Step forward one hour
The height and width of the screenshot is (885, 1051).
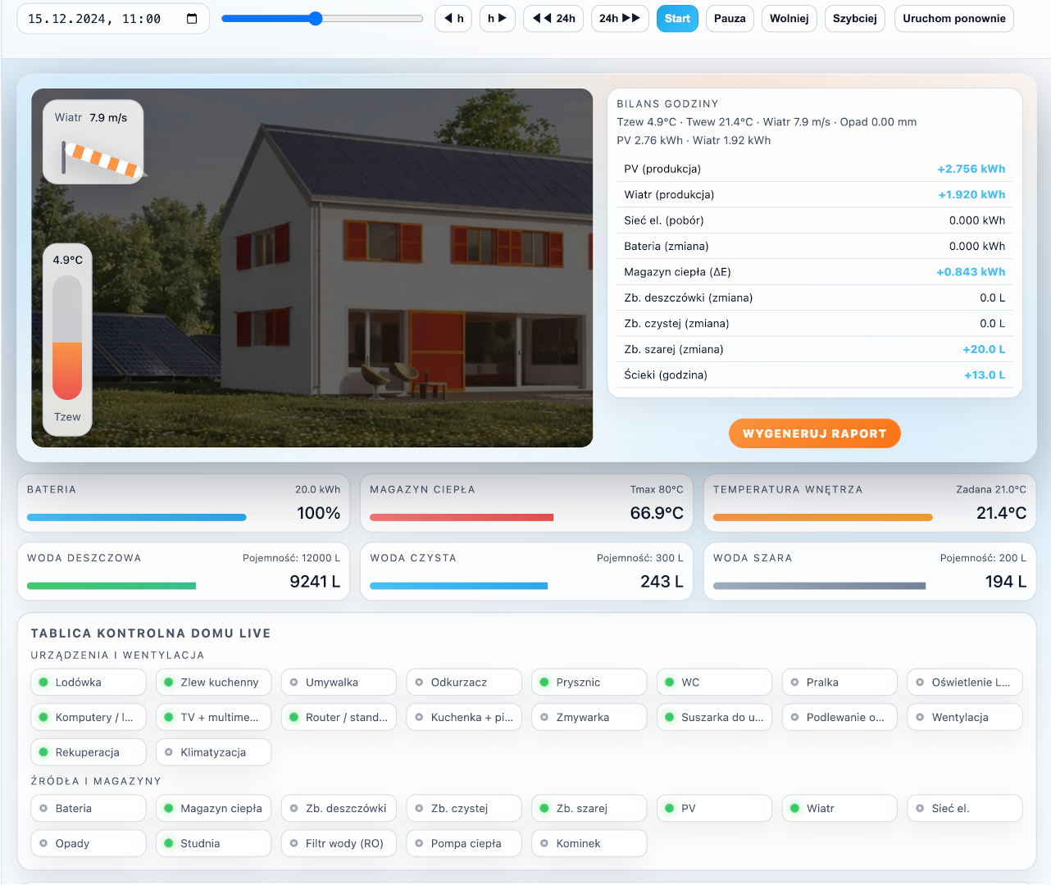tap(497, 18)
